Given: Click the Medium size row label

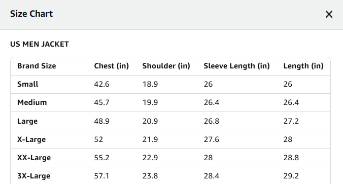Looking at the screenshot, I should (x=32, y=102).
